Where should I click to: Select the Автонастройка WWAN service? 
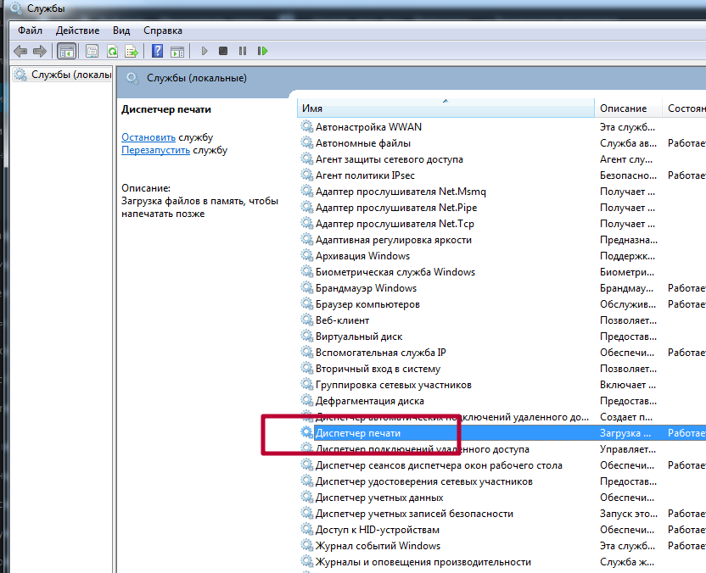[369, 127]
